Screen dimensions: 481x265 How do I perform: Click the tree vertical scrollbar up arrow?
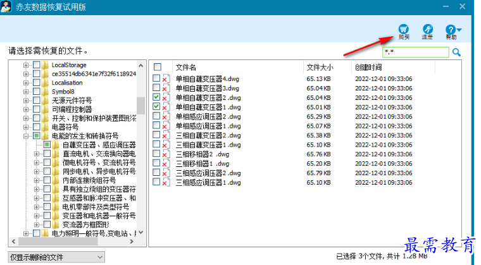(x=141, y=65)
